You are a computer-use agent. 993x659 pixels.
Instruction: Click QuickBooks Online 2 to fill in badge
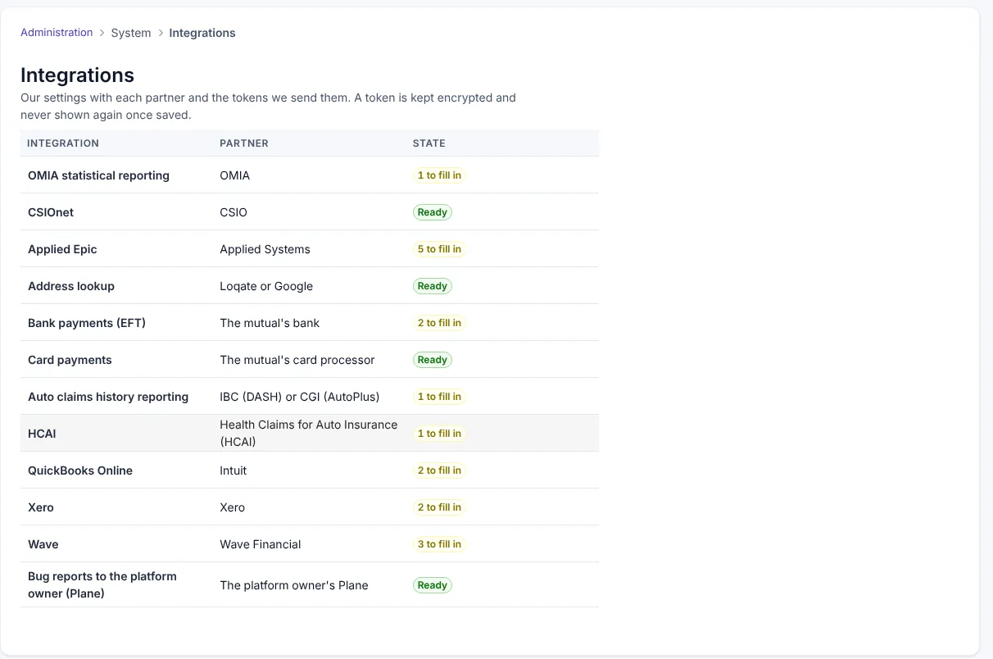(x=439, y=470)
